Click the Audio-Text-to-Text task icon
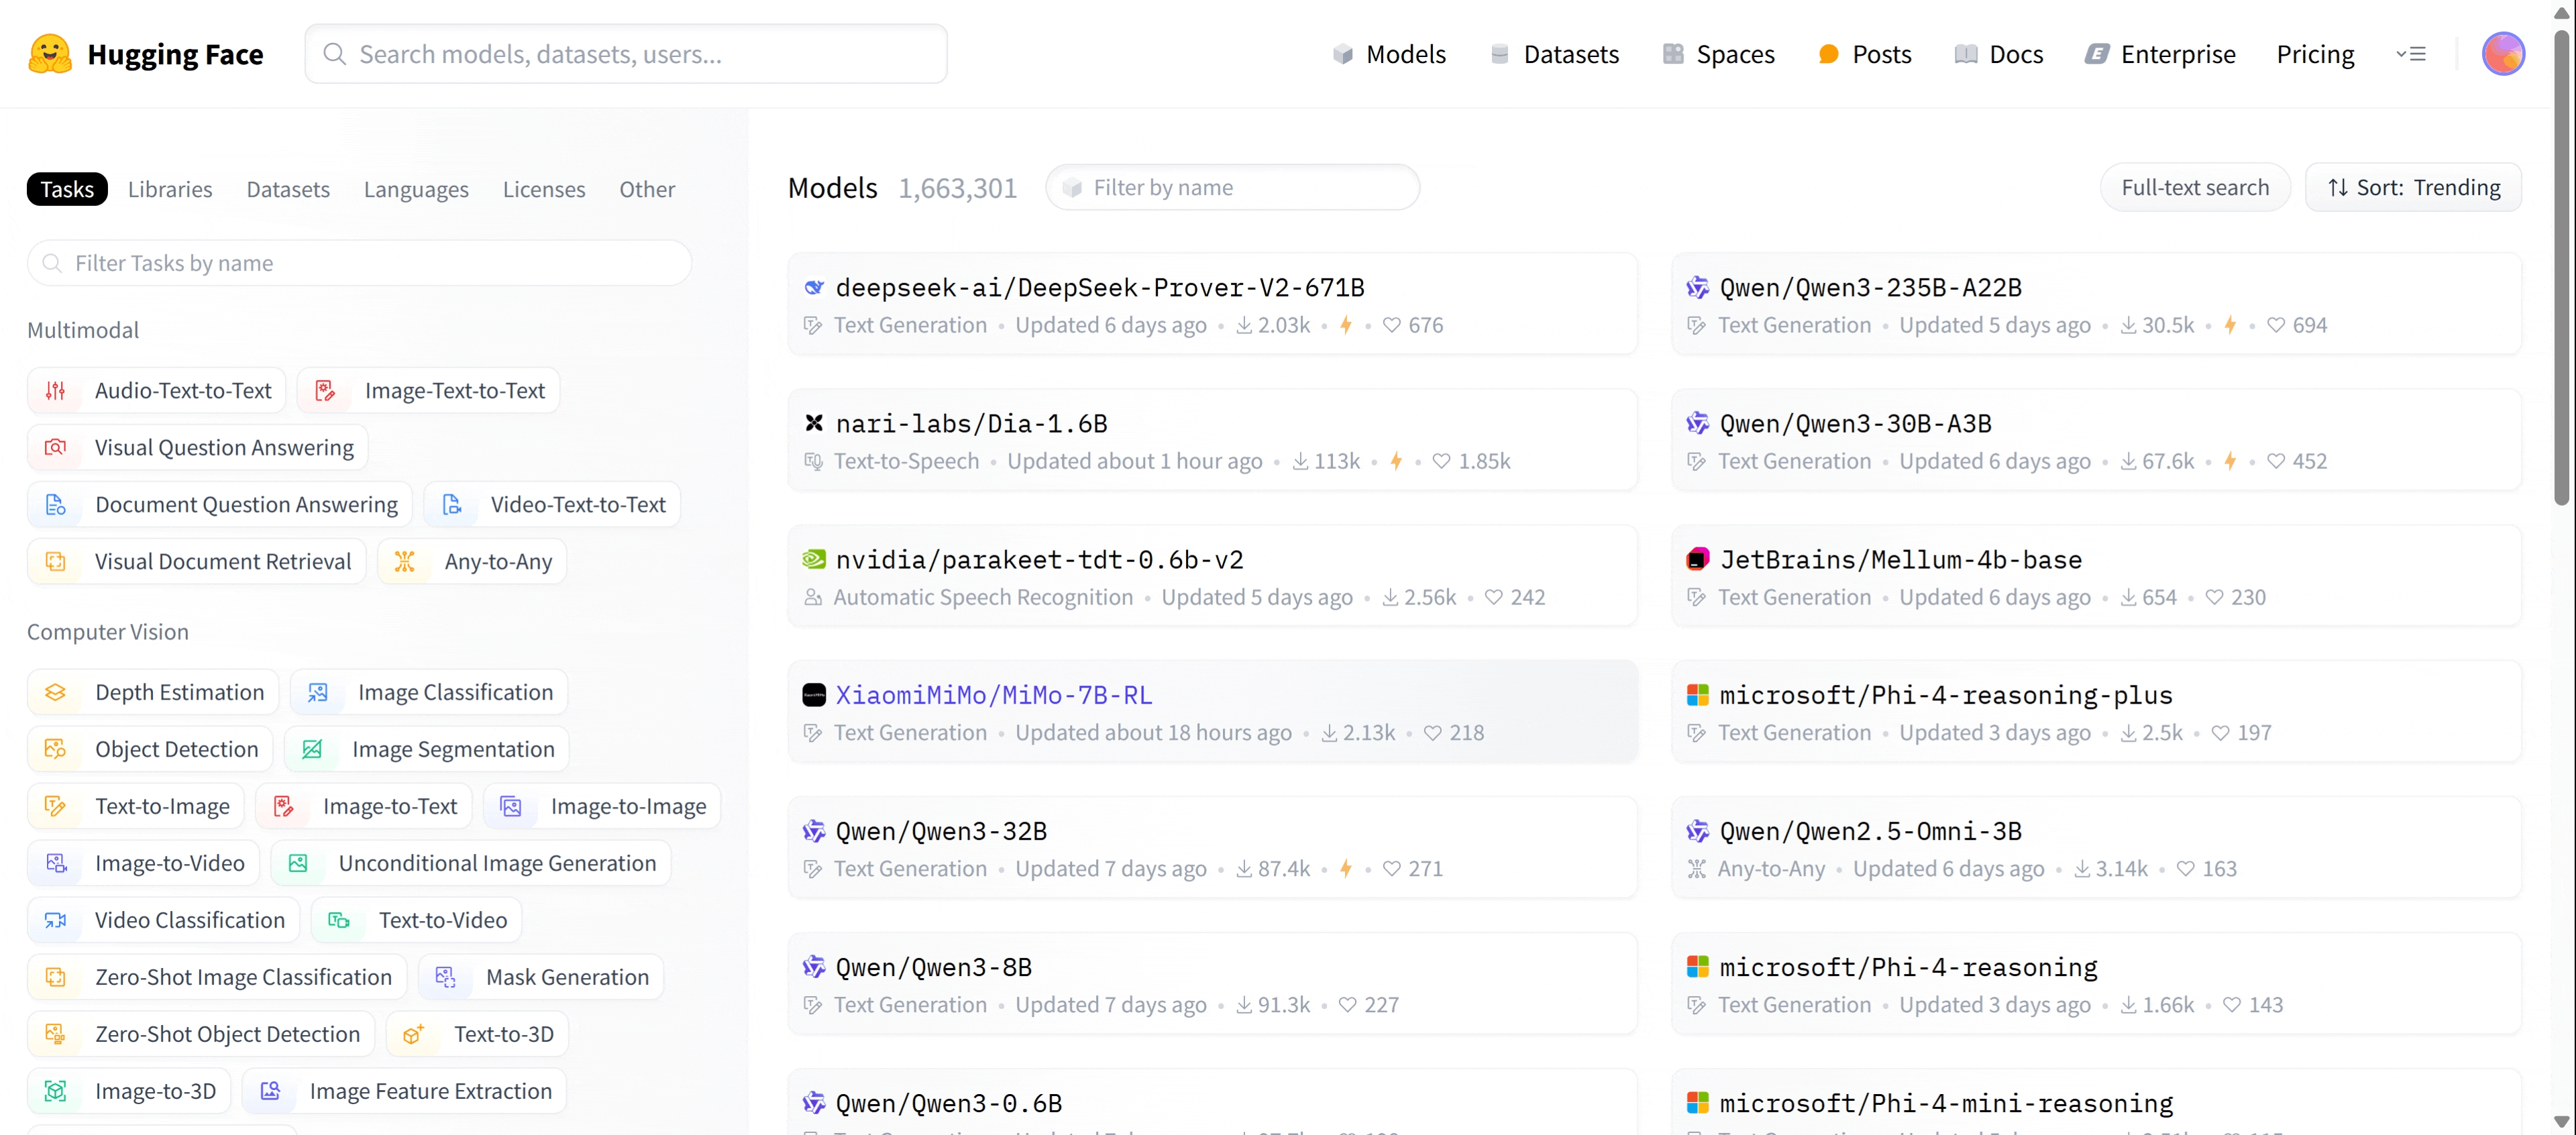The width and height of the screenshot is (2576, 1135). coord(56,391)
